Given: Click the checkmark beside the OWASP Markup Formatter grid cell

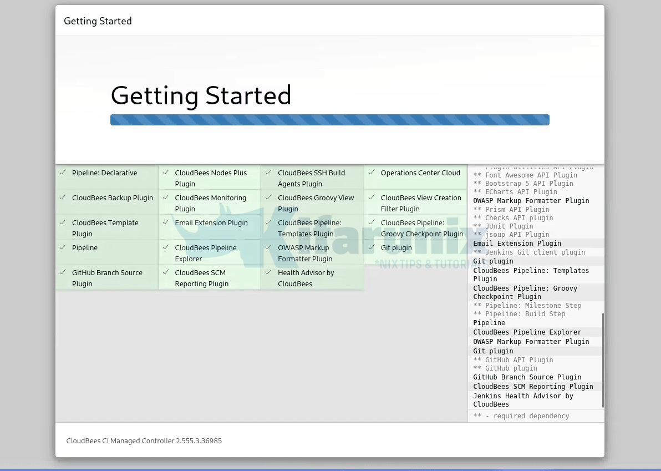Looking at the screenshot, I should [x=268, y=247].
